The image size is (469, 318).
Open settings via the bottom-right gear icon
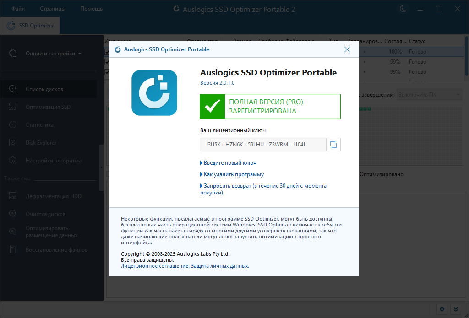(x=442, y=309)
